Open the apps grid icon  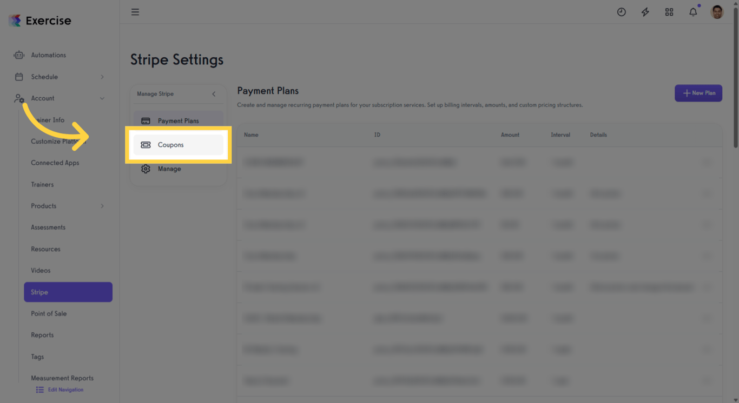click(669, 11)
